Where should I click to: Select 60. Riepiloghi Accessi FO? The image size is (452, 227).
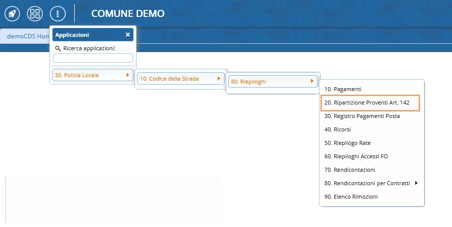(356, 156)
